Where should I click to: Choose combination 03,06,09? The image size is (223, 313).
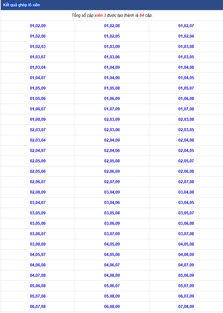(x=112, y=223)
